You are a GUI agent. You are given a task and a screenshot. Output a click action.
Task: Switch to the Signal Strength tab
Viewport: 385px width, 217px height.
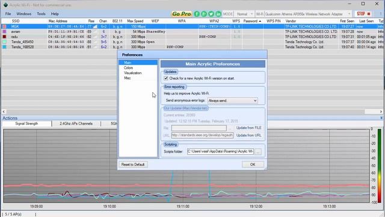tap(26, 124)
